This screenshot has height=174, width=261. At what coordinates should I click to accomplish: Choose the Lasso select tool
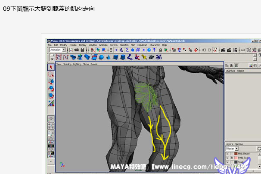(x=51, y=74)
